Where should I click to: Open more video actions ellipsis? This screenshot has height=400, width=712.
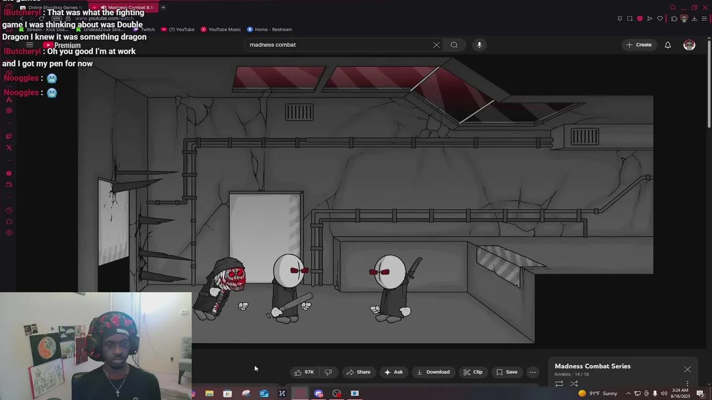[x=533, y=372]
